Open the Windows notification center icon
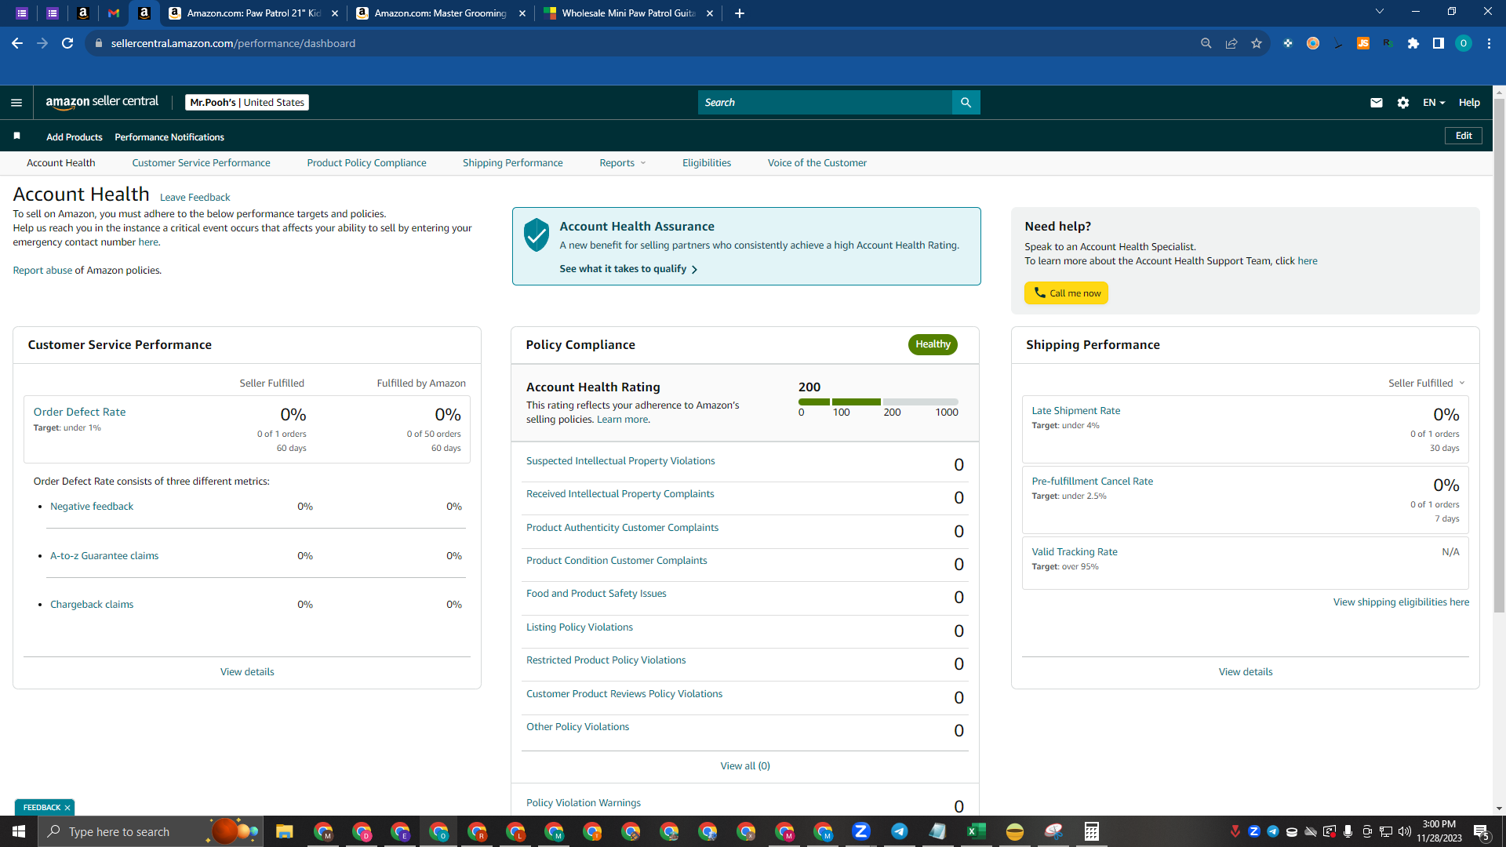The width and height of the screenshot is (1506, 847). (x=1482, y=831)
